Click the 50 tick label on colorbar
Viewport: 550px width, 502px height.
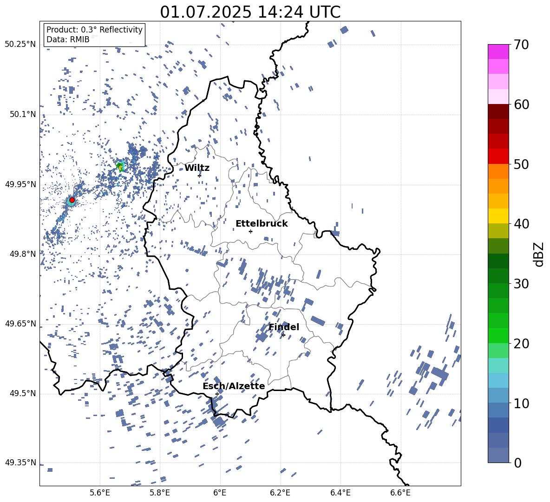(x=521, y=164)
